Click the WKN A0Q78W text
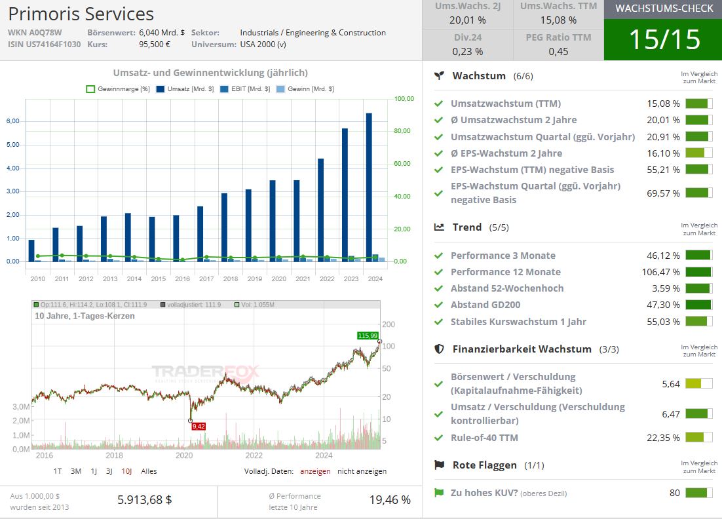Image resolution: width=722 pixels, height=519 pixels. coord(35,33)
